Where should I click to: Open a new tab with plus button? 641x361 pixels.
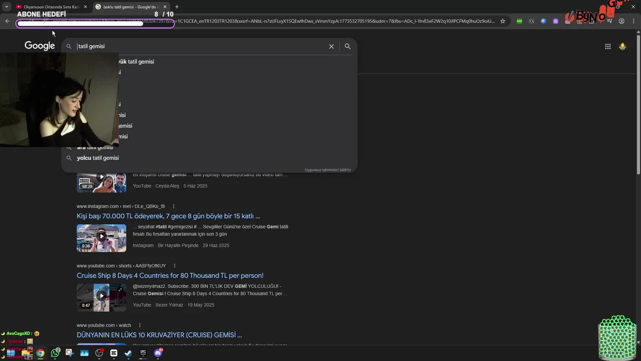[x=177, y=7]
